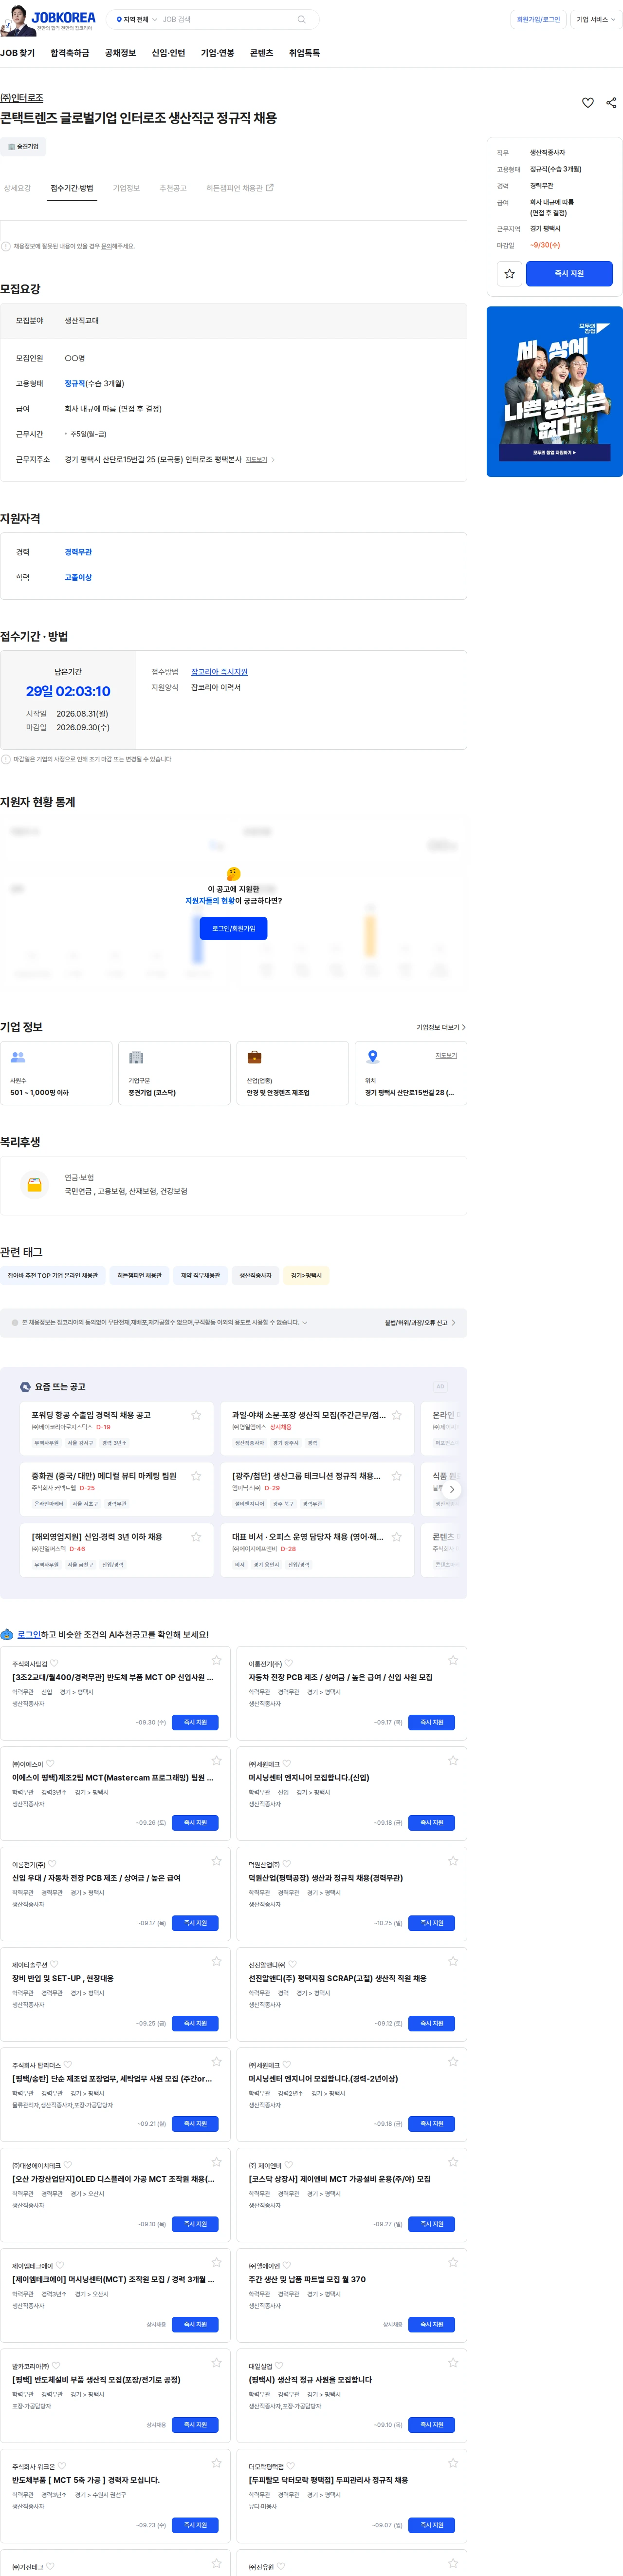Open the 공채정보 menu
This screenshot has width=623, height=2576.
coord(120,53)
